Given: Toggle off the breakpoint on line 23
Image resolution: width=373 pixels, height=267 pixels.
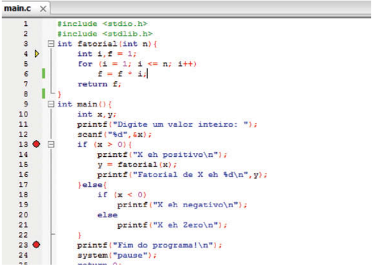Looking at the screenshot, I should pyautogui.click(x=37, y=245).
